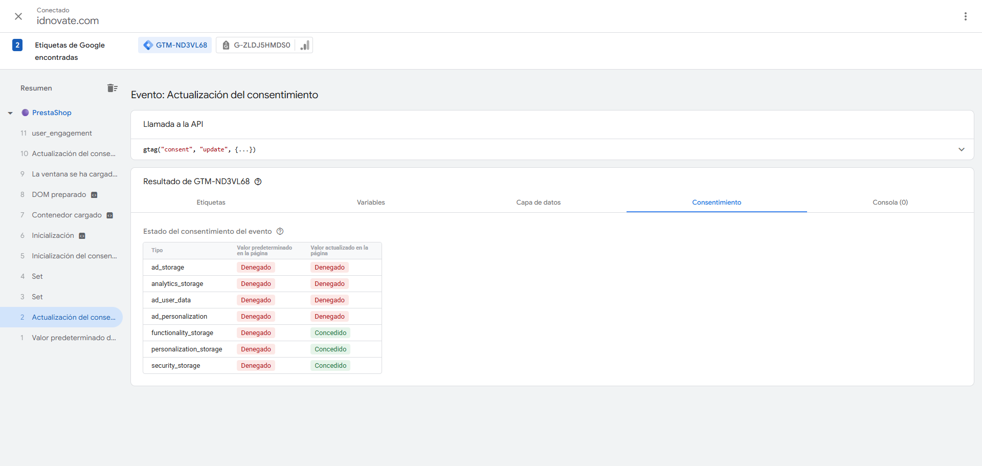
Task: Clear the event list with the delete icon
Action: 113,88
